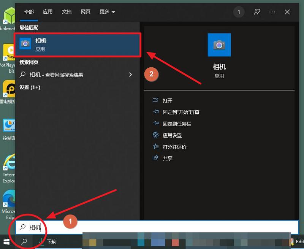This screenshot has width=304, height=249.
Task: Click the taskbar search magnifier icon
Action: click(24, 242)
